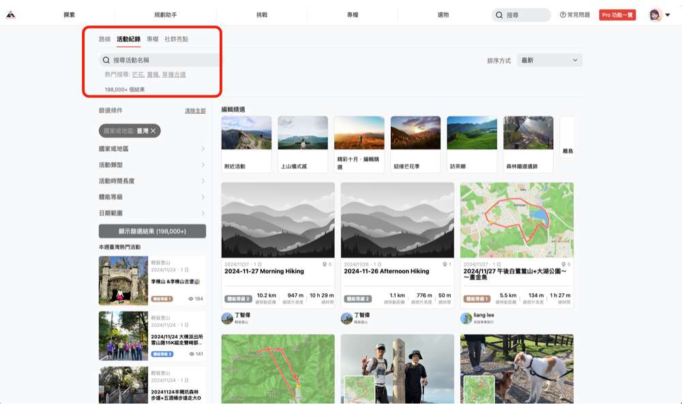
Task: Open 2024-11-27 Morning Hiking title
Action: pos(264,271)
